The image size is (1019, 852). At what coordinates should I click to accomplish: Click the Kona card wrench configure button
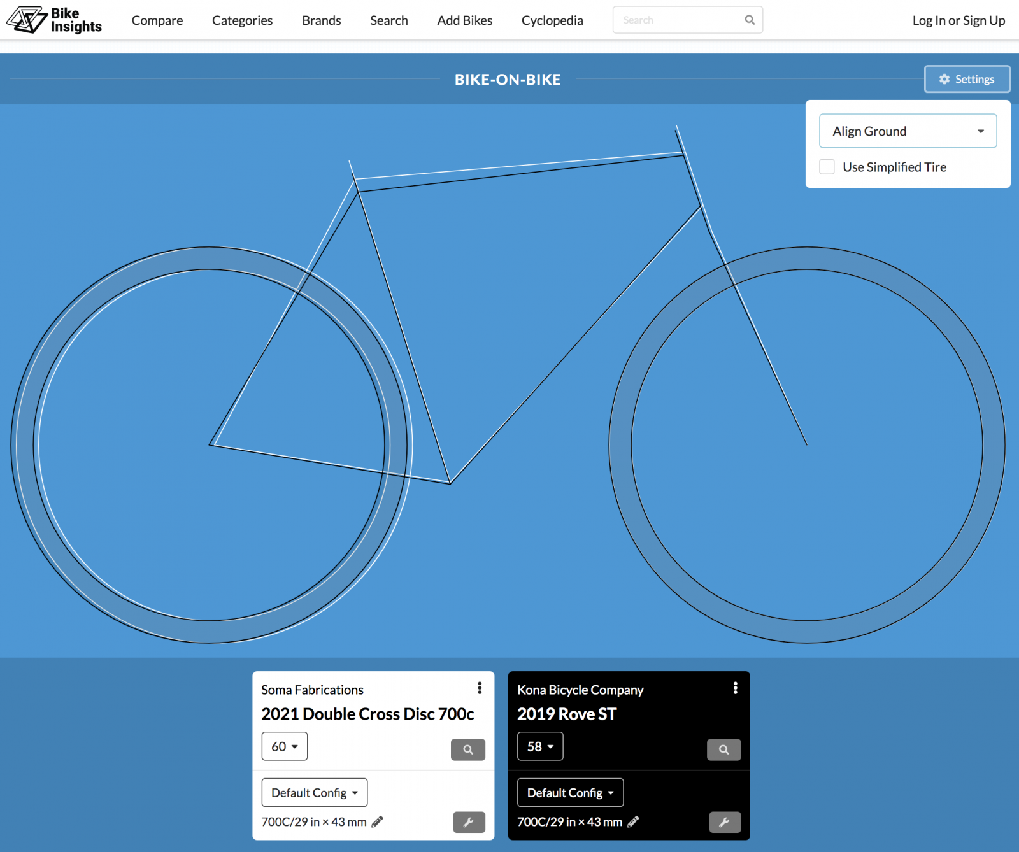click(725, 822)
